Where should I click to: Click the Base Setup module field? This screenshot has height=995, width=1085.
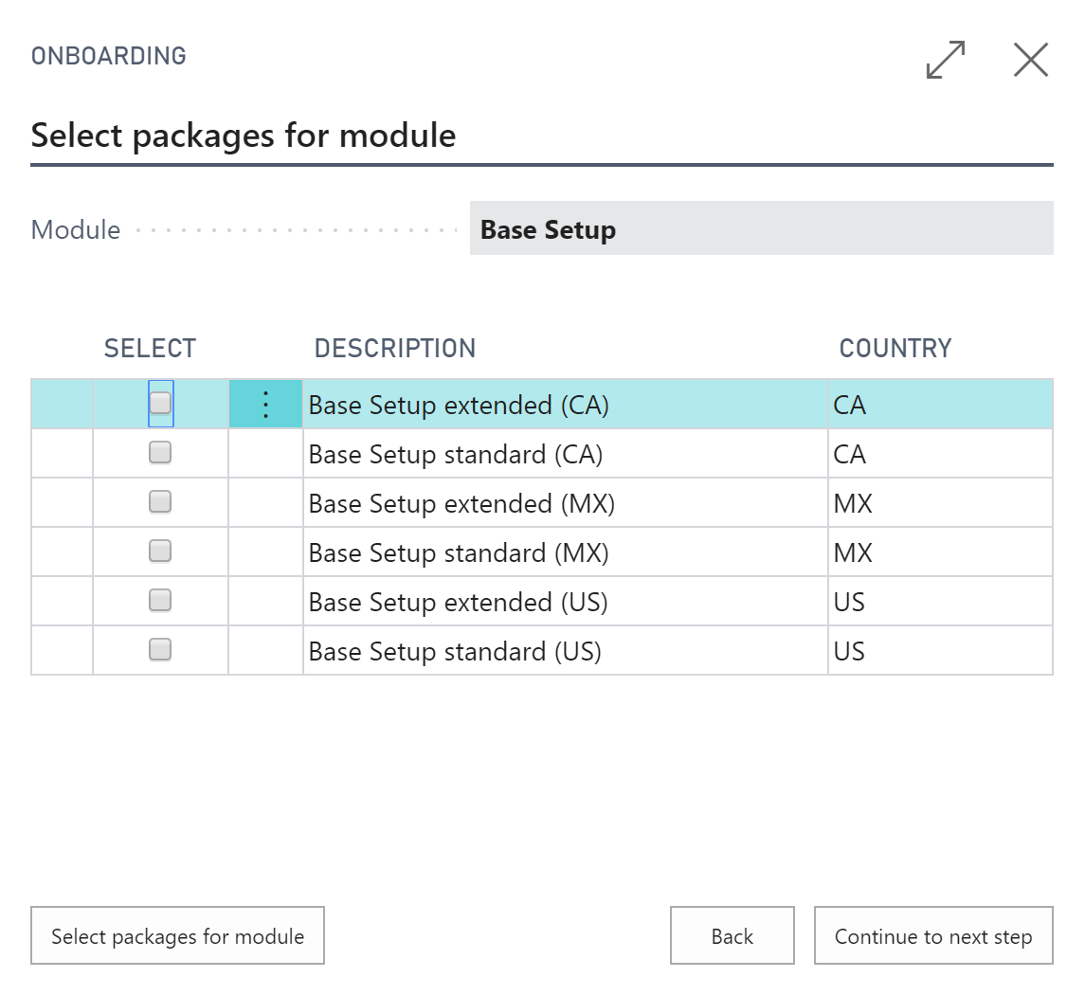tap(761, 228)
